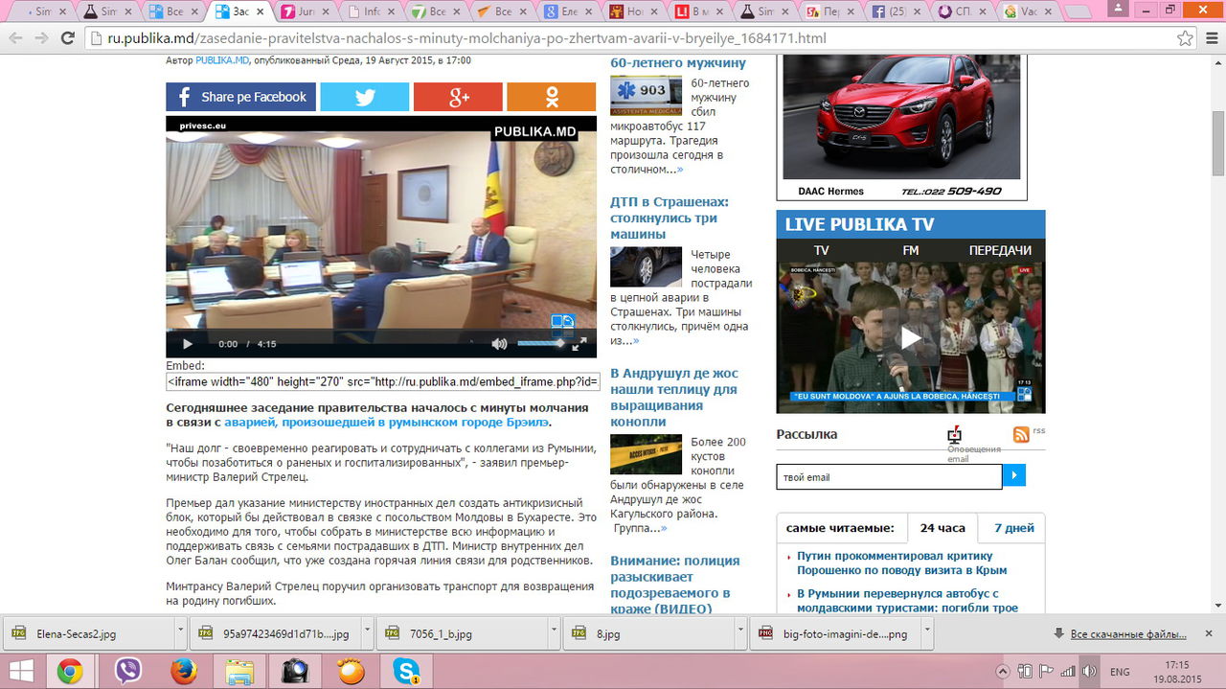
Task: Share the article on Facebook
Action: (x=240, y=97)
